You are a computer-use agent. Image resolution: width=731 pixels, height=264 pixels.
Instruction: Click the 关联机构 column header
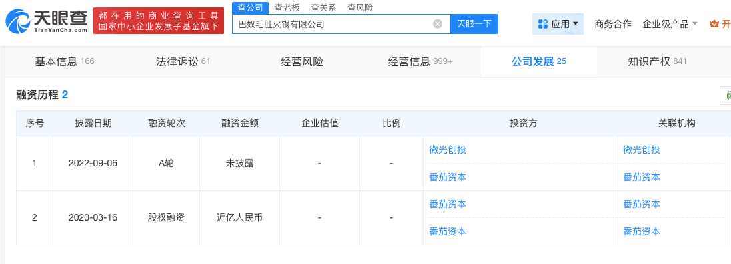(x=674, y=124)
